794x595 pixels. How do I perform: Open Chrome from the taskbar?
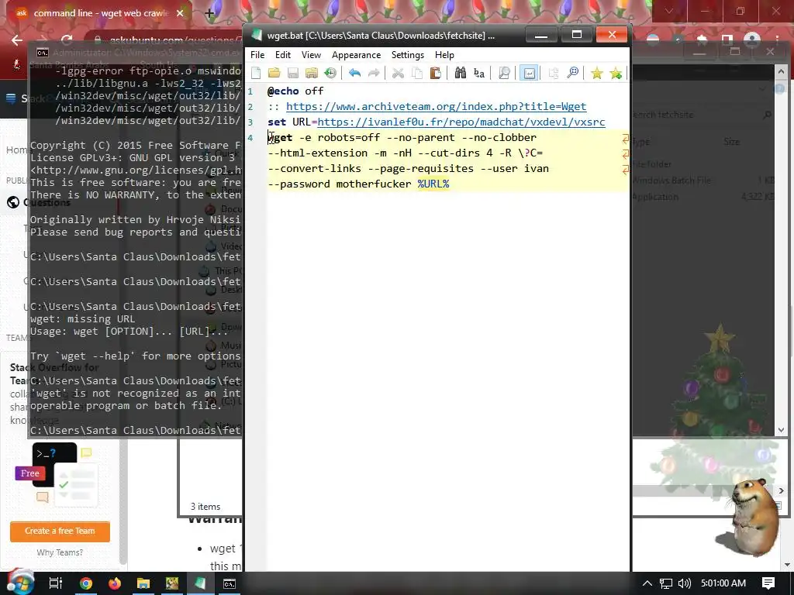click(86, 584)
